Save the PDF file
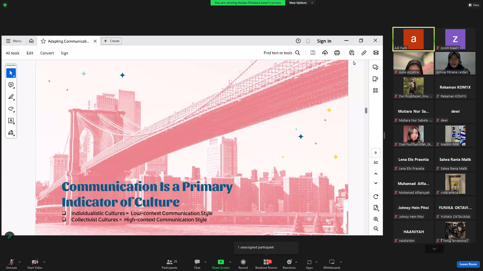 (313, 53)
